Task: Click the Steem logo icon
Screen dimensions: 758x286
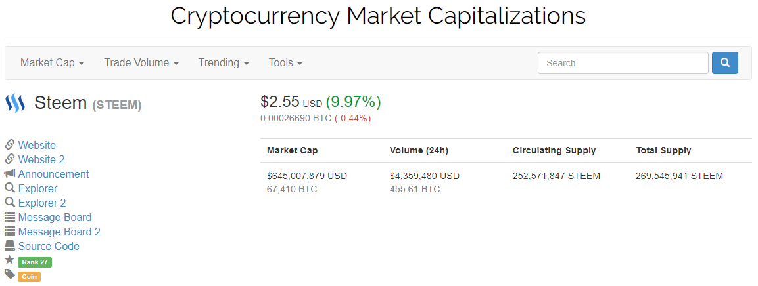Action: click(14, 104)
